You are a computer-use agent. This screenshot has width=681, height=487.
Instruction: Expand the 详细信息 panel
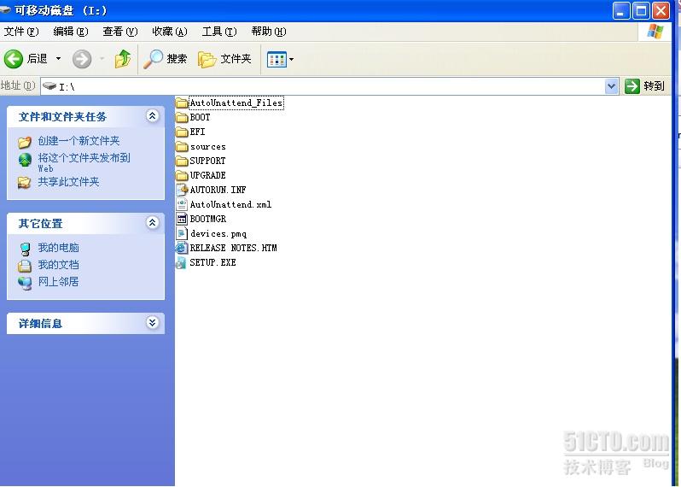coord(152,323)
